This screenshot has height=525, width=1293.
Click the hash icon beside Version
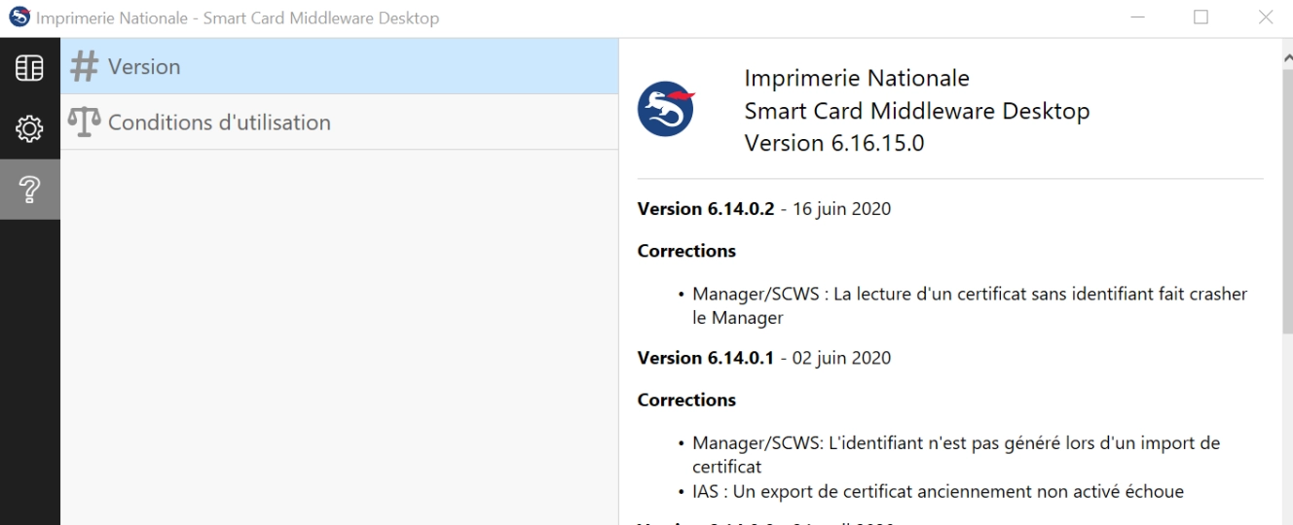(86, 66)
